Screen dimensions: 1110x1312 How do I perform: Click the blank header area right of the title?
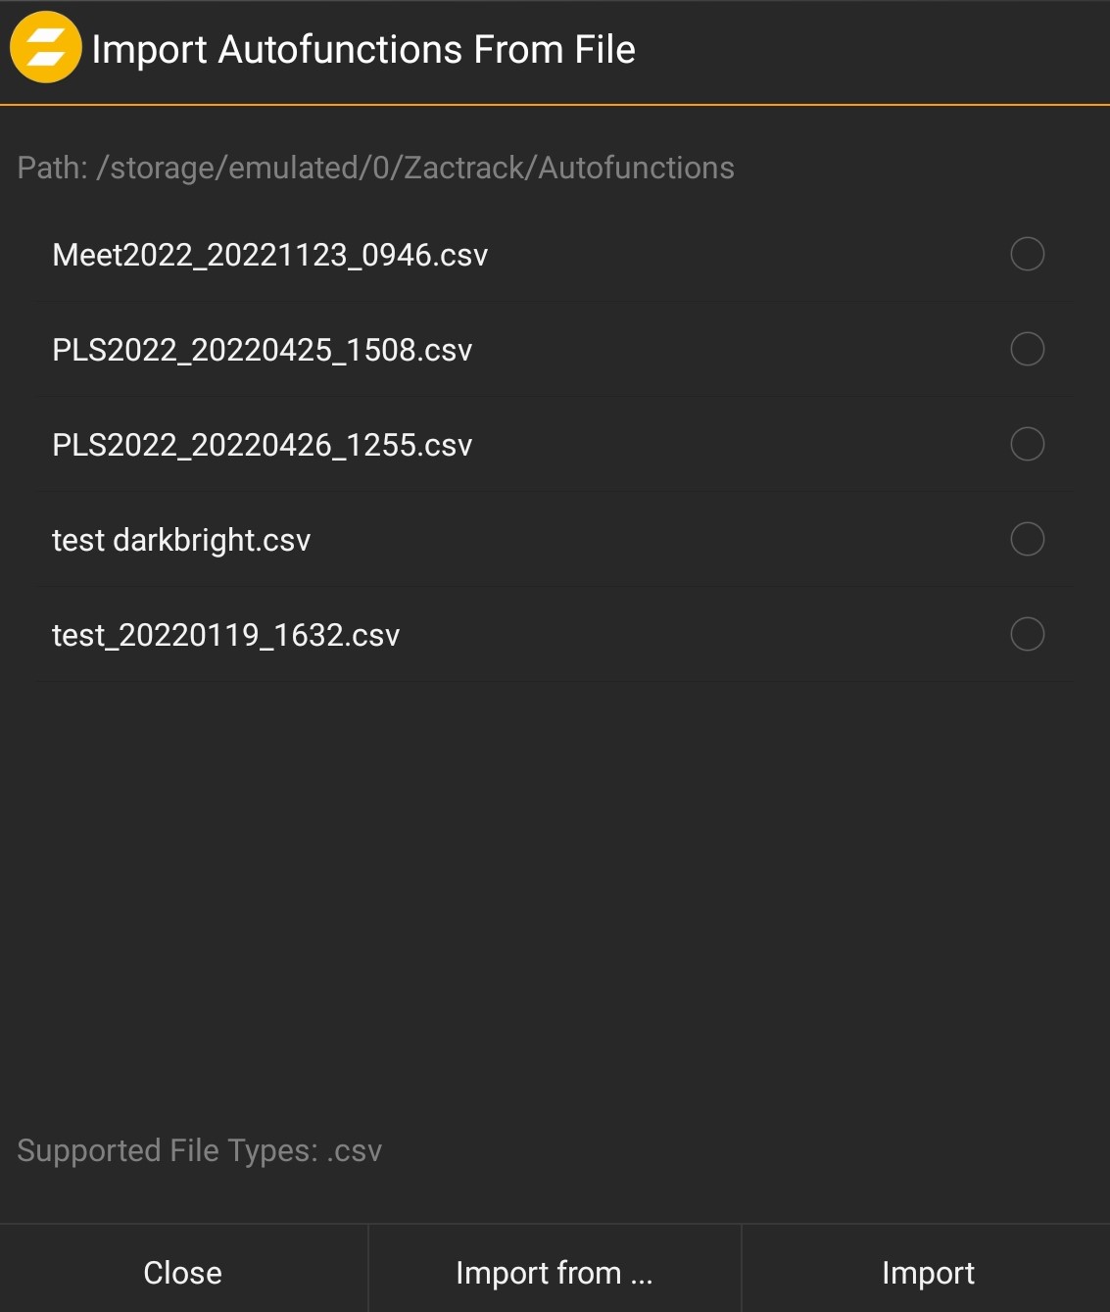pyautogui.click(x=872, y=50)
